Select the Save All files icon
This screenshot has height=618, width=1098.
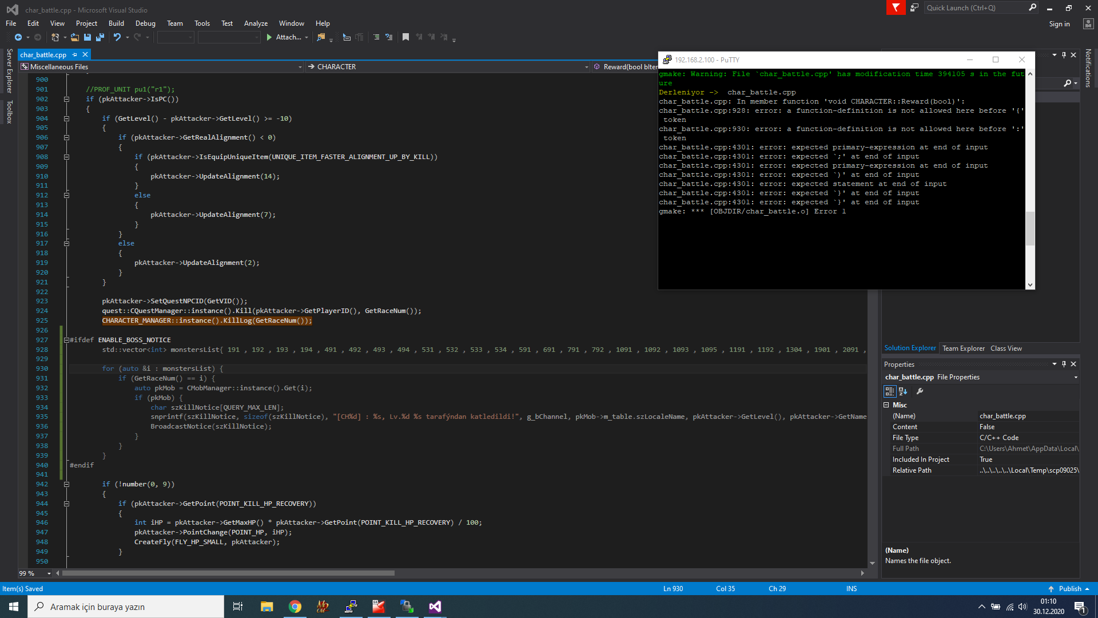99,37
